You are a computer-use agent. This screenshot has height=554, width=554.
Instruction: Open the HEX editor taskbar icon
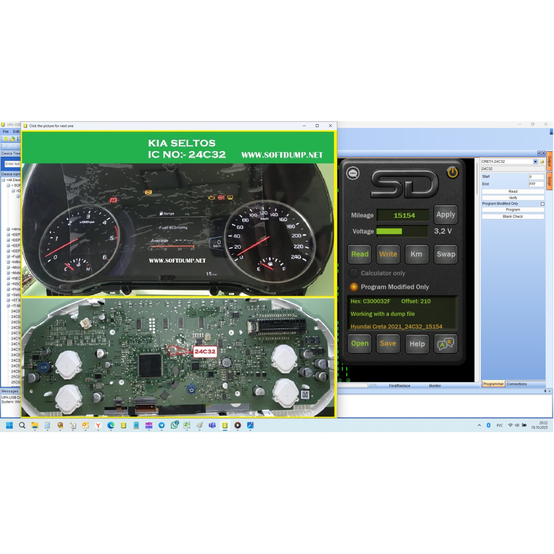pos(148,425)
